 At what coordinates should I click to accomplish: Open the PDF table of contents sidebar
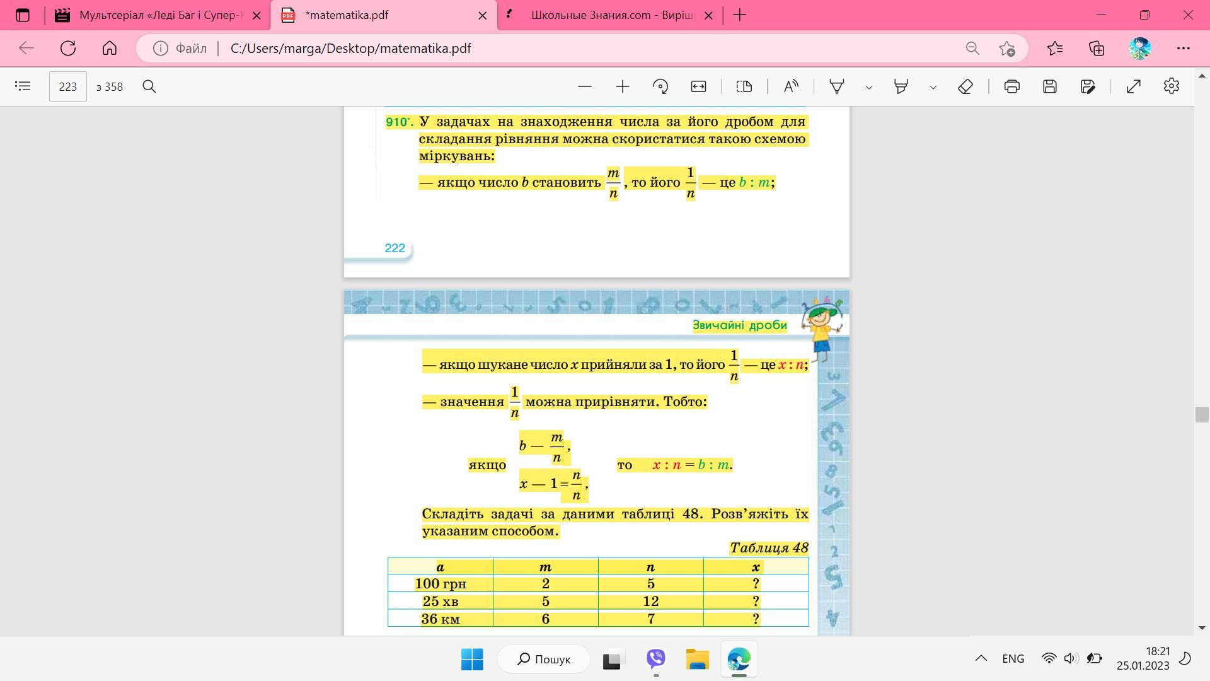tap(23, 86)
